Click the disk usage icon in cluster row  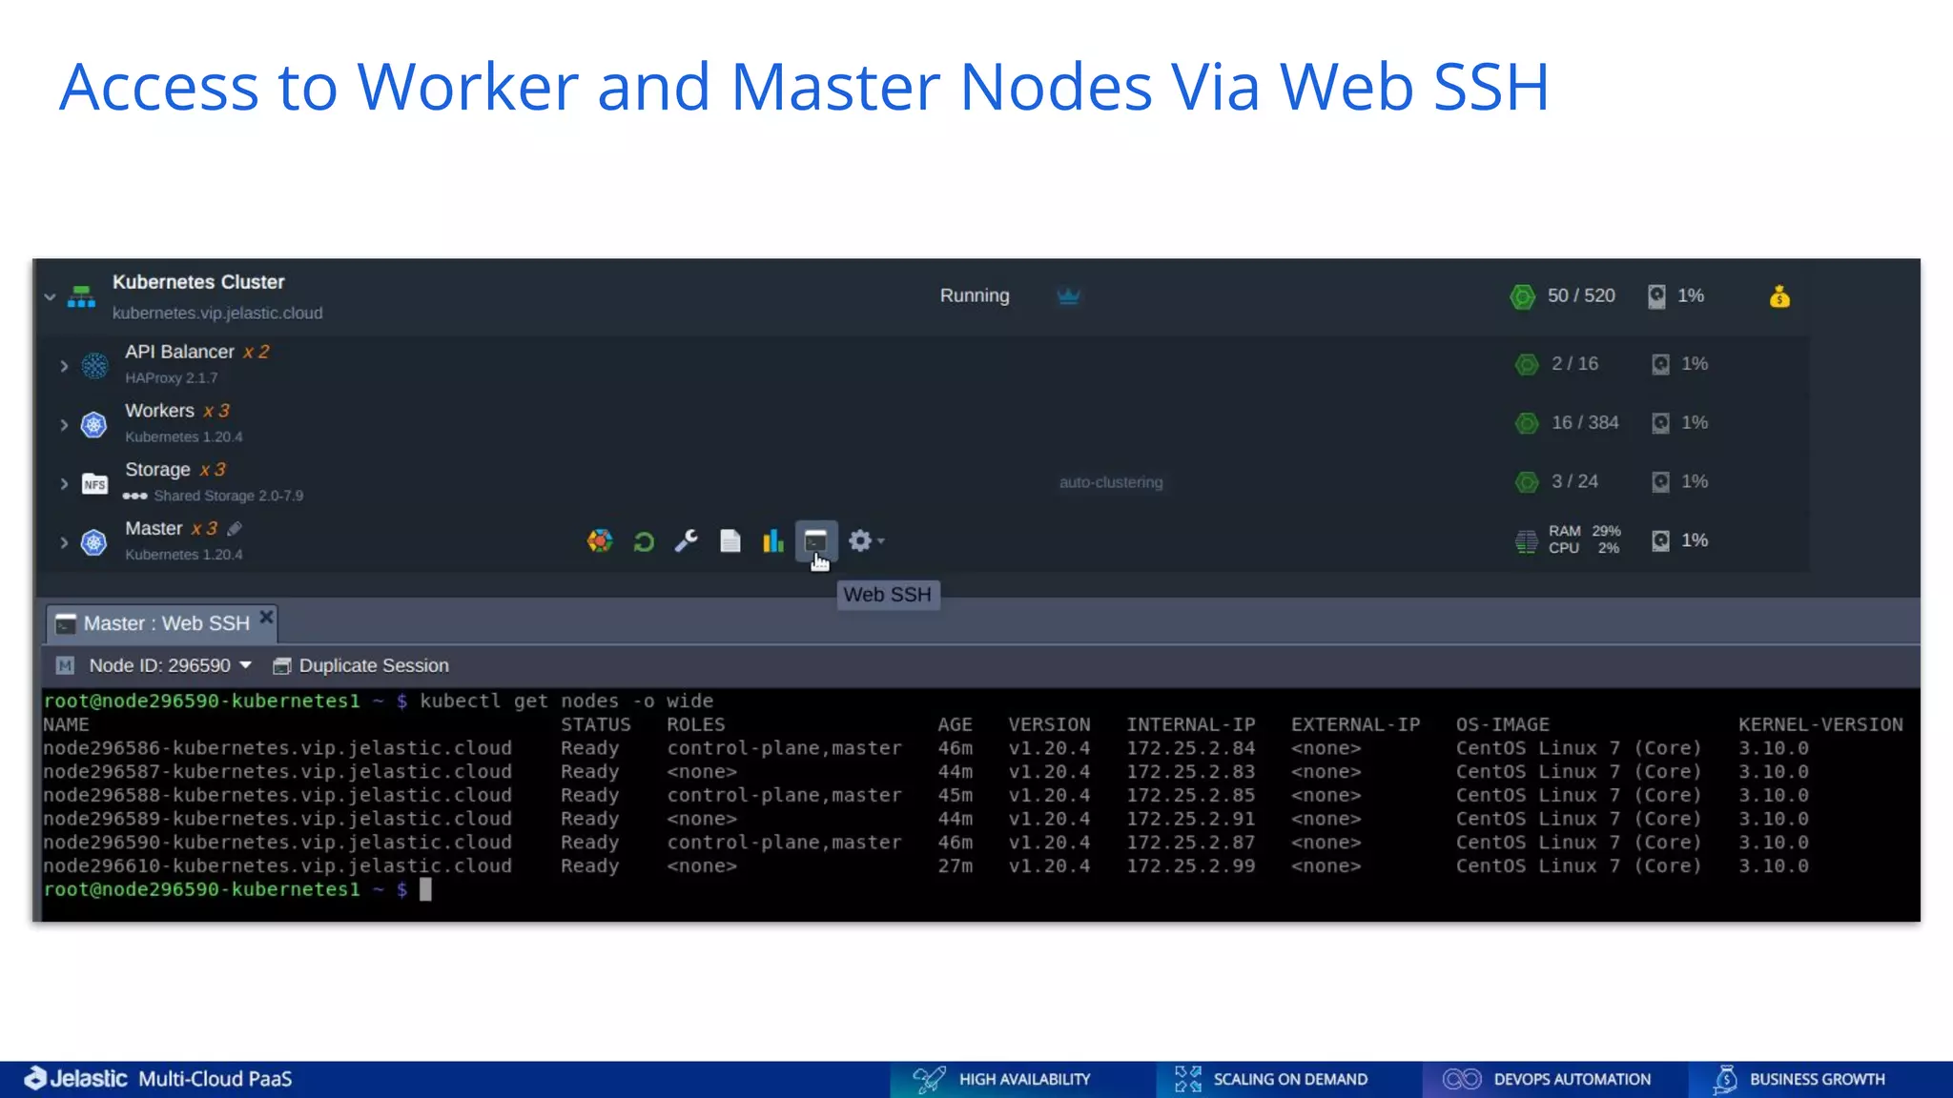pos(1657,296)
